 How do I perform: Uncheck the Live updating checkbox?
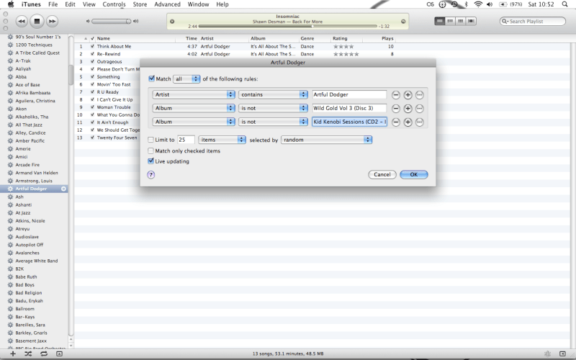tap(151, 161)
